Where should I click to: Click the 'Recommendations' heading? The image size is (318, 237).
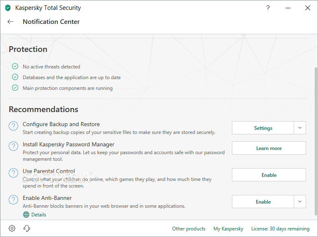(43, 109)
